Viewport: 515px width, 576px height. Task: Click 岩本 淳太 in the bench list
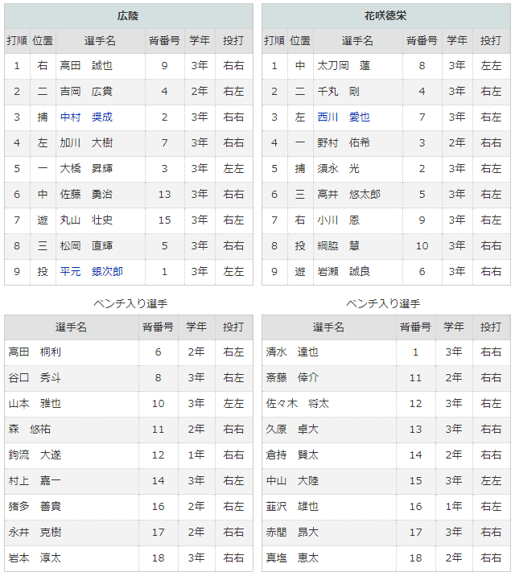35,558
